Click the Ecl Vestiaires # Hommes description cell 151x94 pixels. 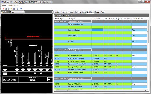(80, 55)
